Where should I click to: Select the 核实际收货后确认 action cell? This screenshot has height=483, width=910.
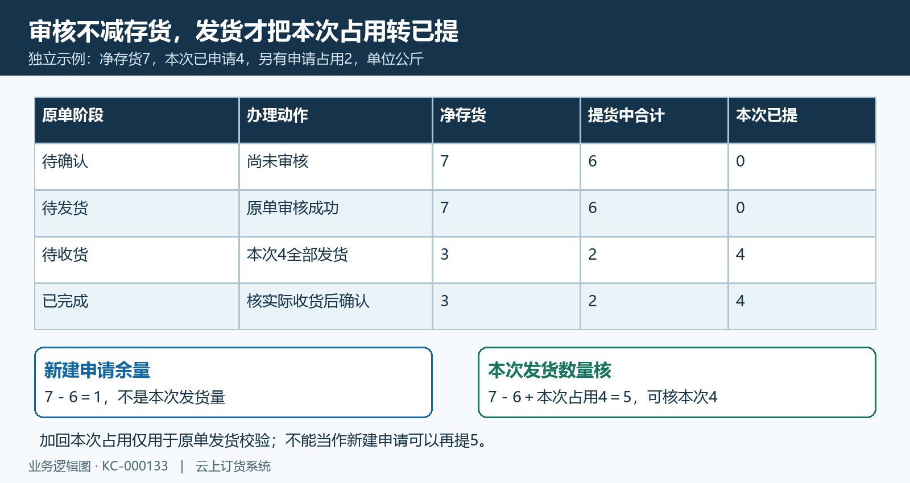coord(336,306)
